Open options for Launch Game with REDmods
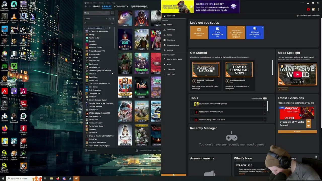 [x=265, y=104]
